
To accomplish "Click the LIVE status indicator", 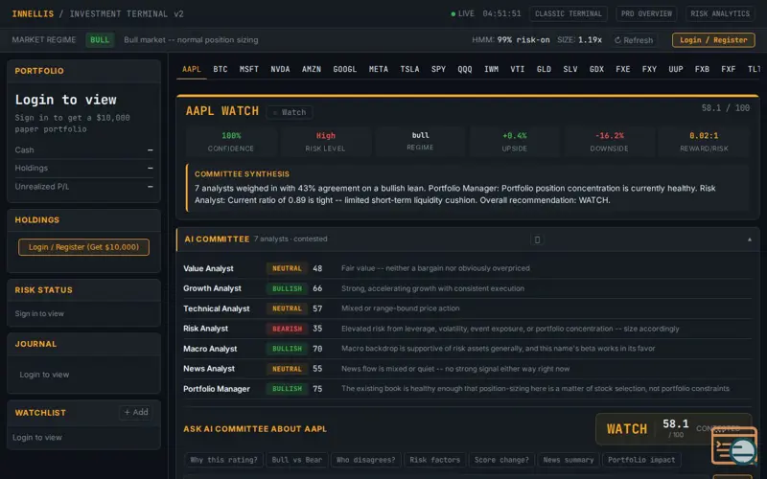I will click(x=462, y=13).
